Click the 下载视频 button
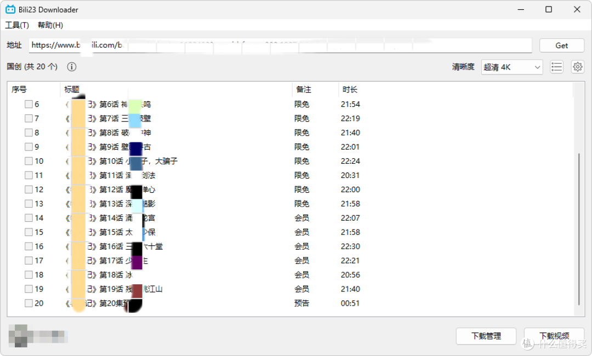This screenshot has width=592, height=356. coord(554,336)
